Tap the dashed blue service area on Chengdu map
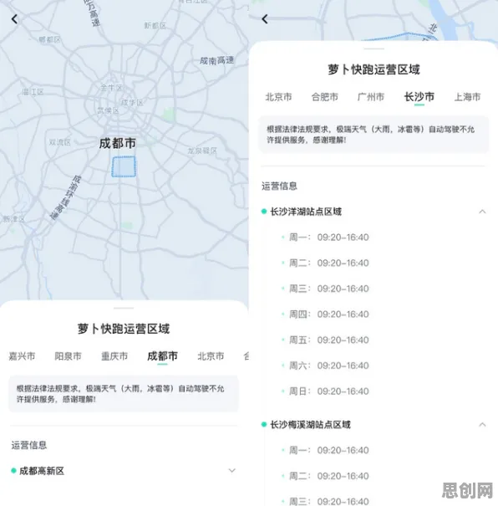The height and width of the screenshot is (506, 498). [x=124, y=166]
